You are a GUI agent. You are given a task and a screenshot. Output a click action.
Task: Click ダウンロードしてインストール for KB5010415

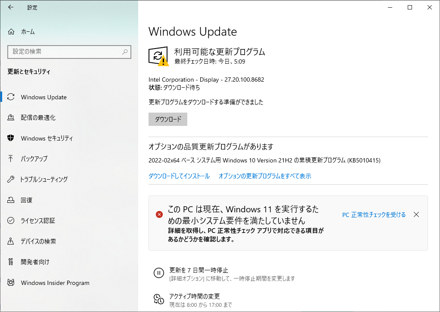tap(179, 176)
